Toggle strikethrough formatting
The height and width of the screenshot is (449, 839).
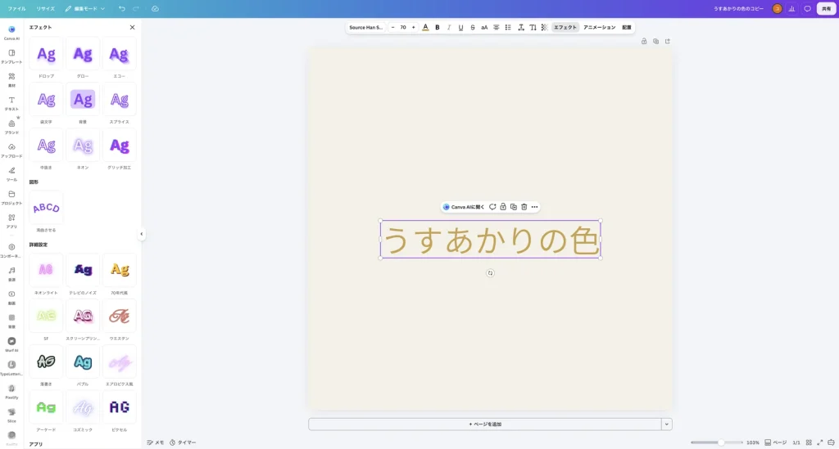coord(473,27)
